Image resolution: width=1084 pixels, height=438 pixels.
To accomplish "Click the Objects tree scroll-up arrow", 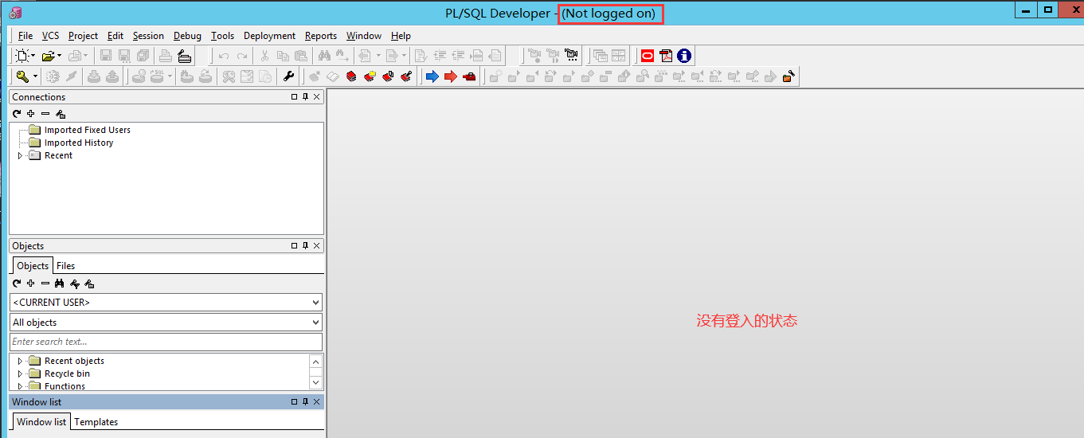I will click(x=316, y=362).
